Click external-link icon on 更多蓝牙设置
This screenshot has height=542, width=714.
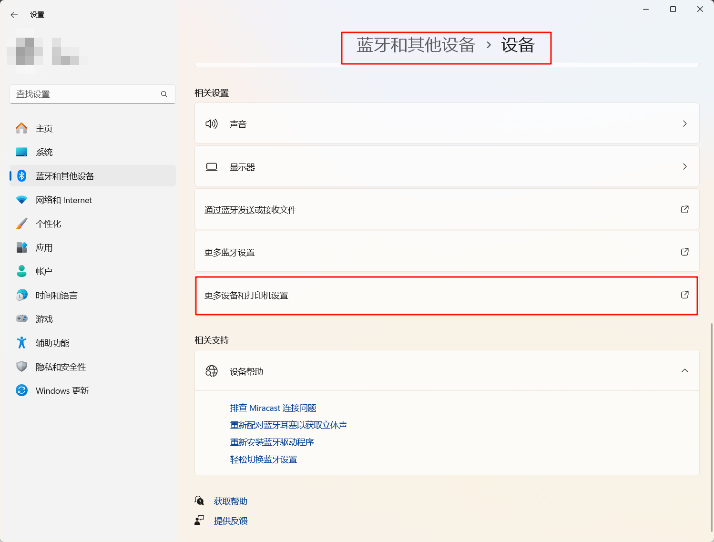685,252
